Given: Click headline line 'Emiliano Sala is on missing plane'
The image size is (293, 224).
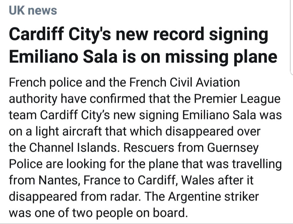Looking at the screenshot, I should click(x=143, y=57).
